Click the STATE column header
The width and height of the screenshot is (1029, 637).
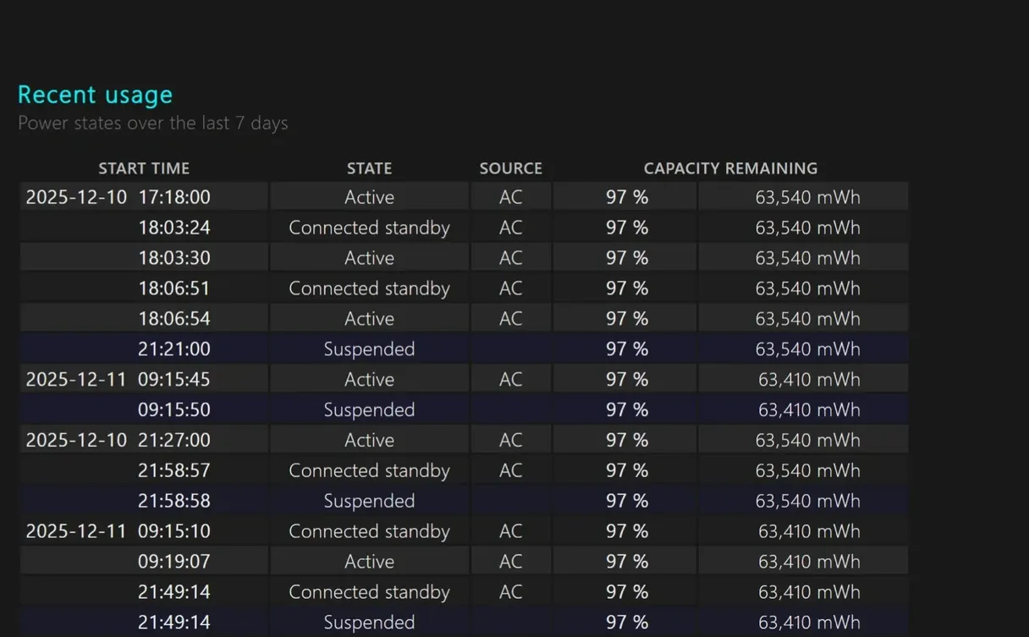tap(369, 168)
